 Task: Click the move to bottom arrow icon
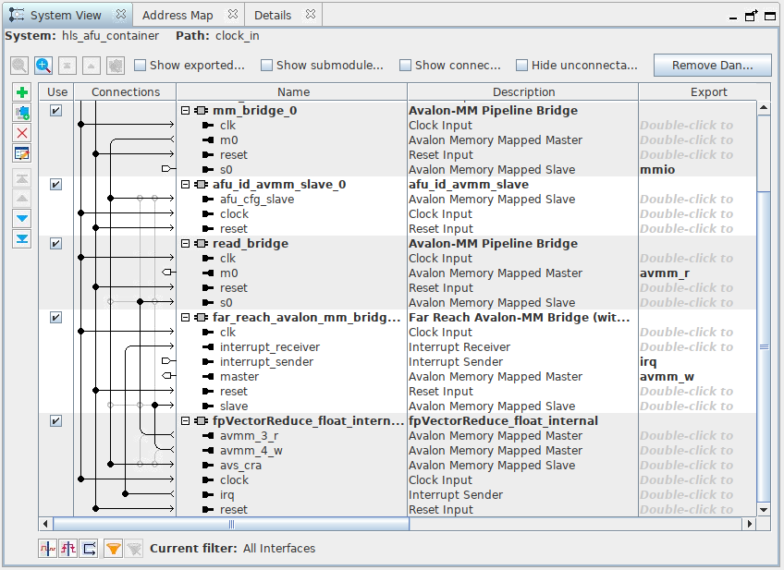click(x=22, y=238)
